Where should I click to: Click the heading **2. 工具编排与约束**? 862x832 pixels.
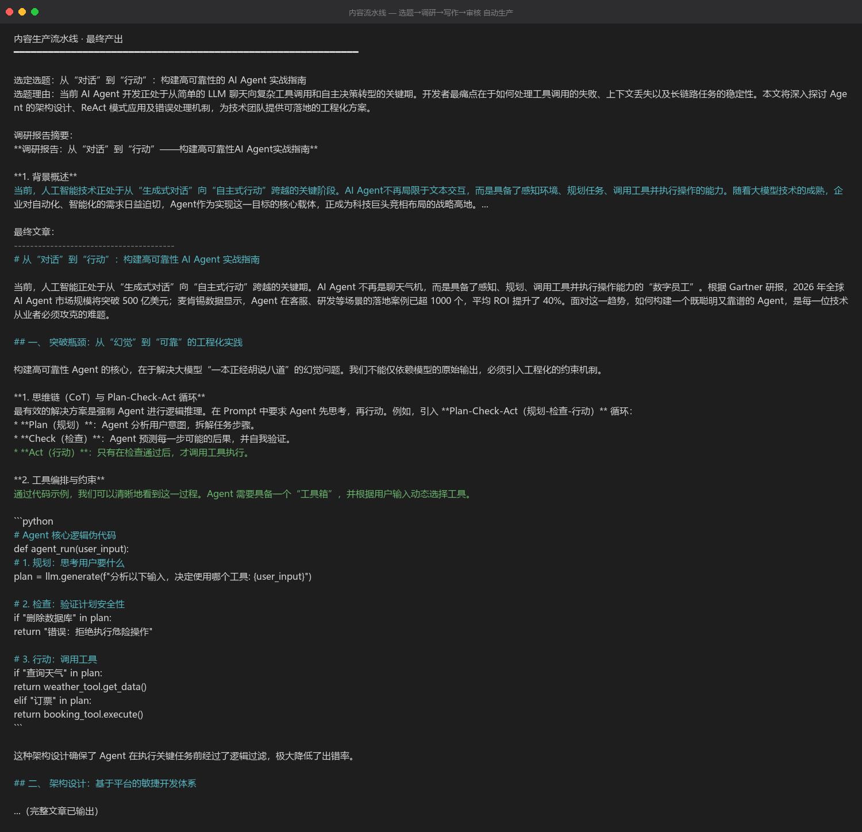[59, 480]
